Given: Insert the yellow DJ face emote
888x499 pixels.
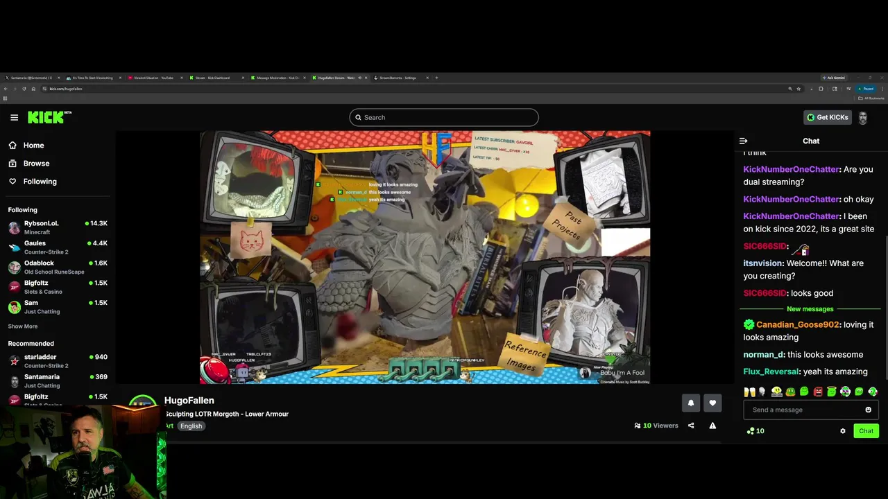Looking at the screenshot, I should pos(777,392).
